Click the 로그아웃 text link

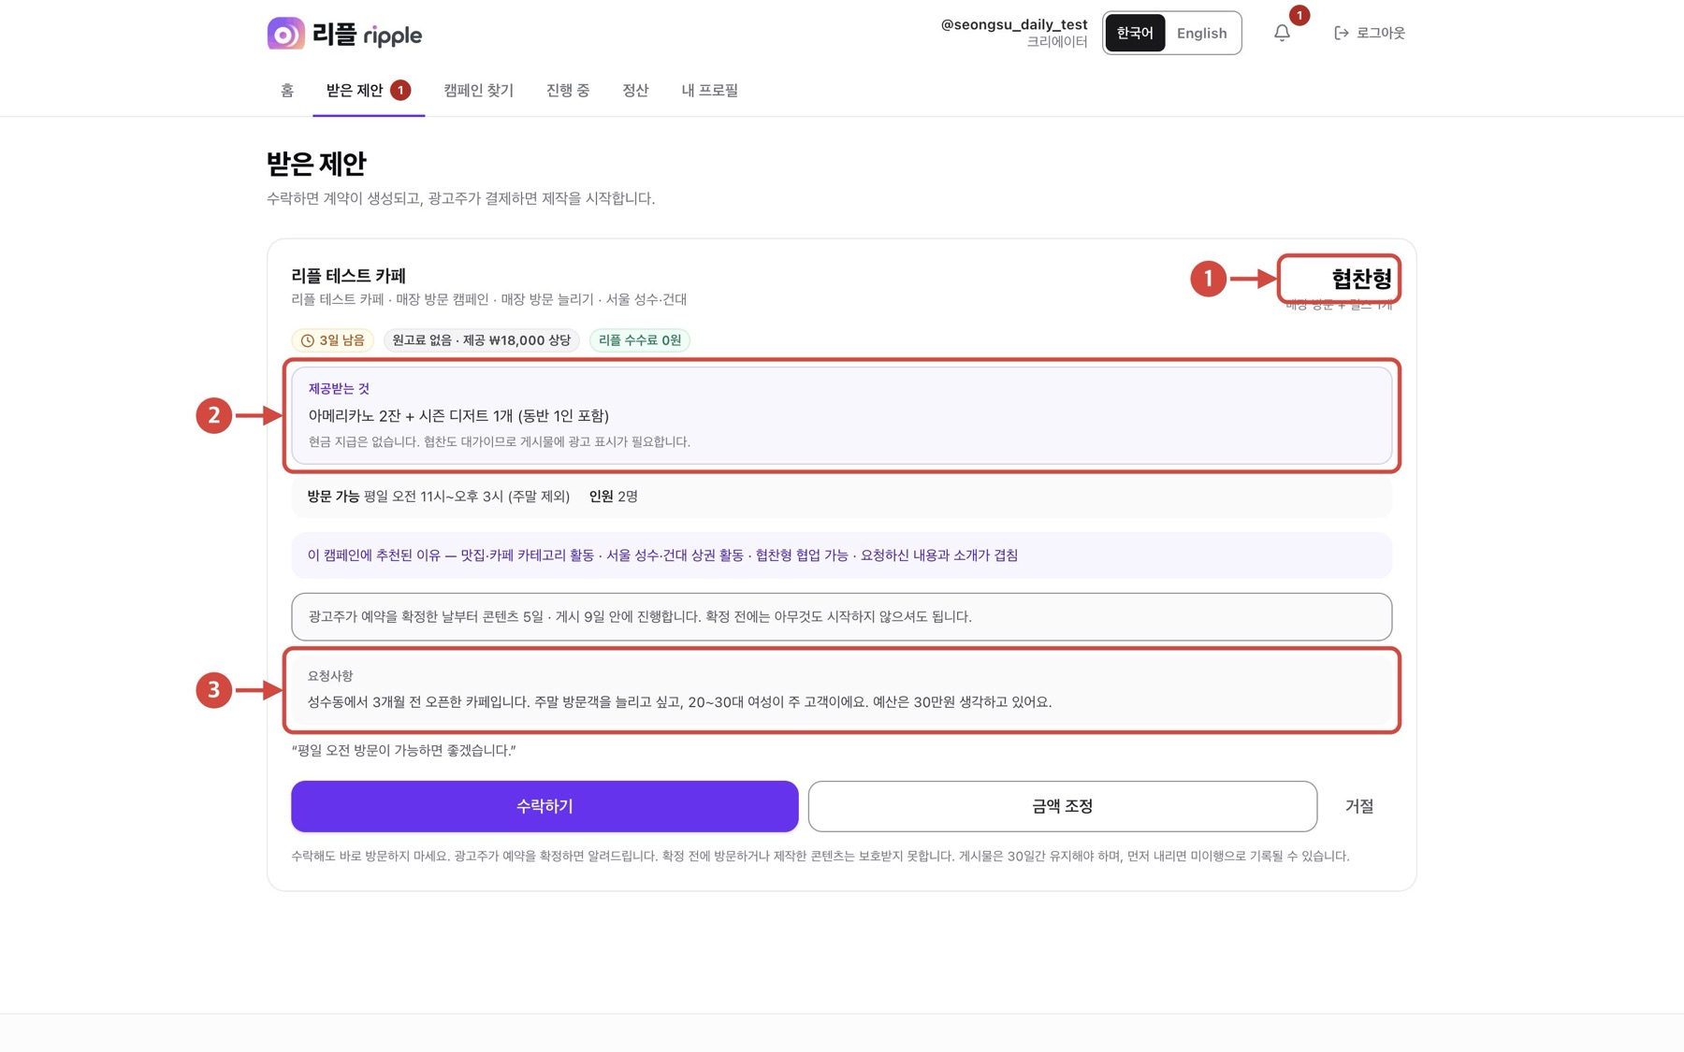(1381, 33)
